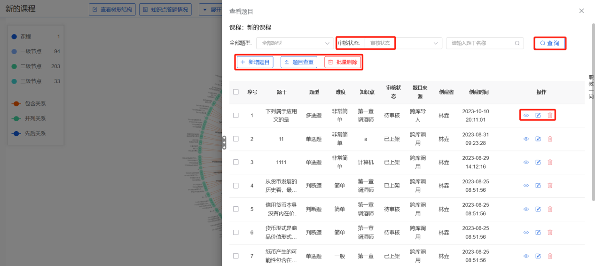View question row 6 eye icon

tap(526, 233)
